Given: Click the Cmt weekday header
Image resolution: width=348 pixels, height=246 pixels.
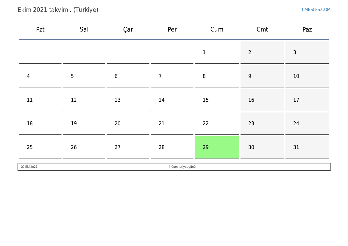Looking at the screenshot, I should pyautogui.click(x=262, y=29).
